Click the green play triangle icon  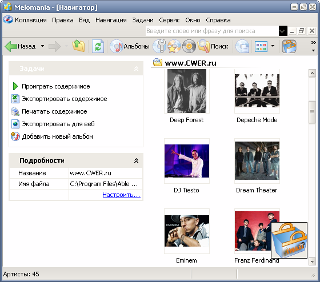[15, 86]
